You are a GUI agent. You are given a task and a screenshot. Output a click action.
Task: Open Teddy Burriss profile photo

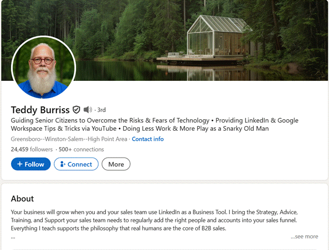(43, 67)
